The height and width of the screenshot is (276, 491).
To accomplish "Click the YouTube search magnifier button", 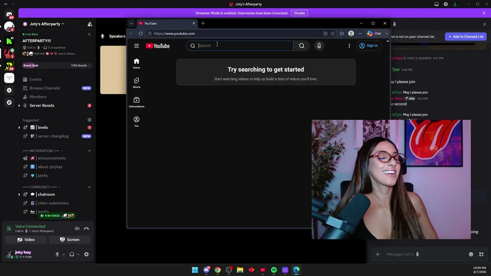I will pyautogui.click(x=302, y=46).
